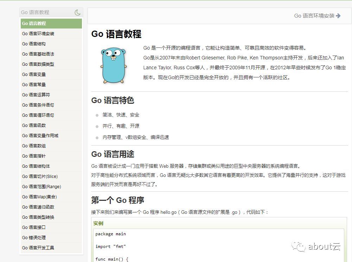Click the code line import "fmt"
The image size is (352, 262).
click(110, 247)
